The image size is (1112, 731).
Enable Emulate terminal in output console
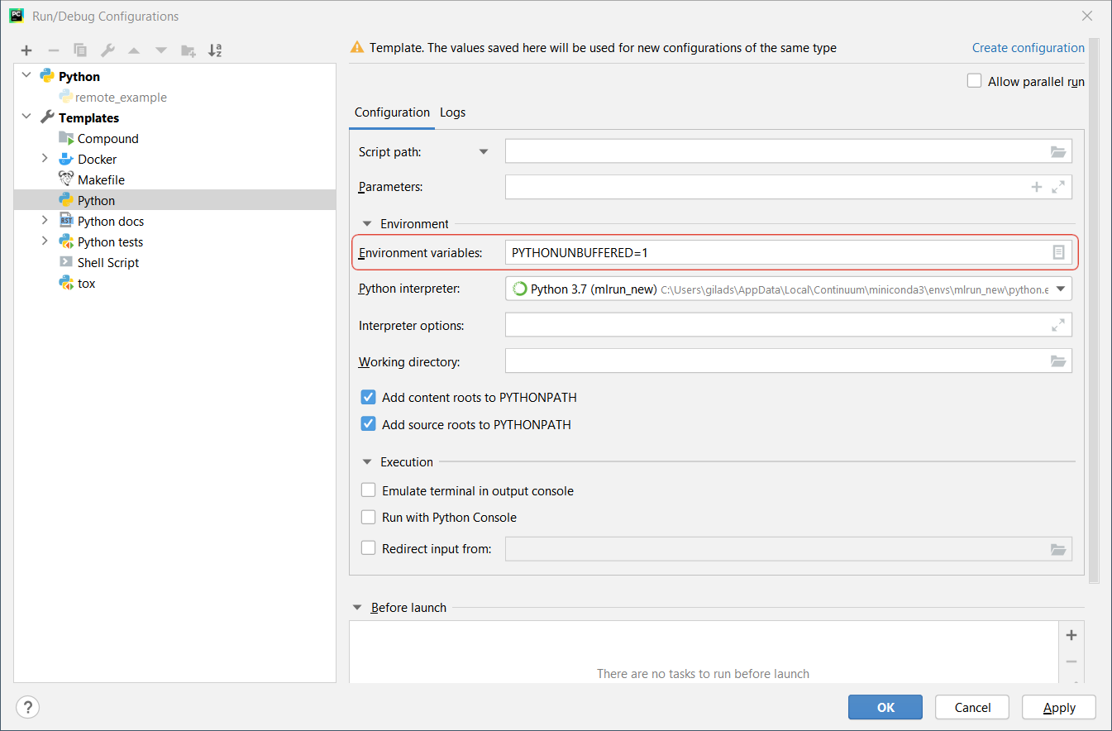pos(369,490)
